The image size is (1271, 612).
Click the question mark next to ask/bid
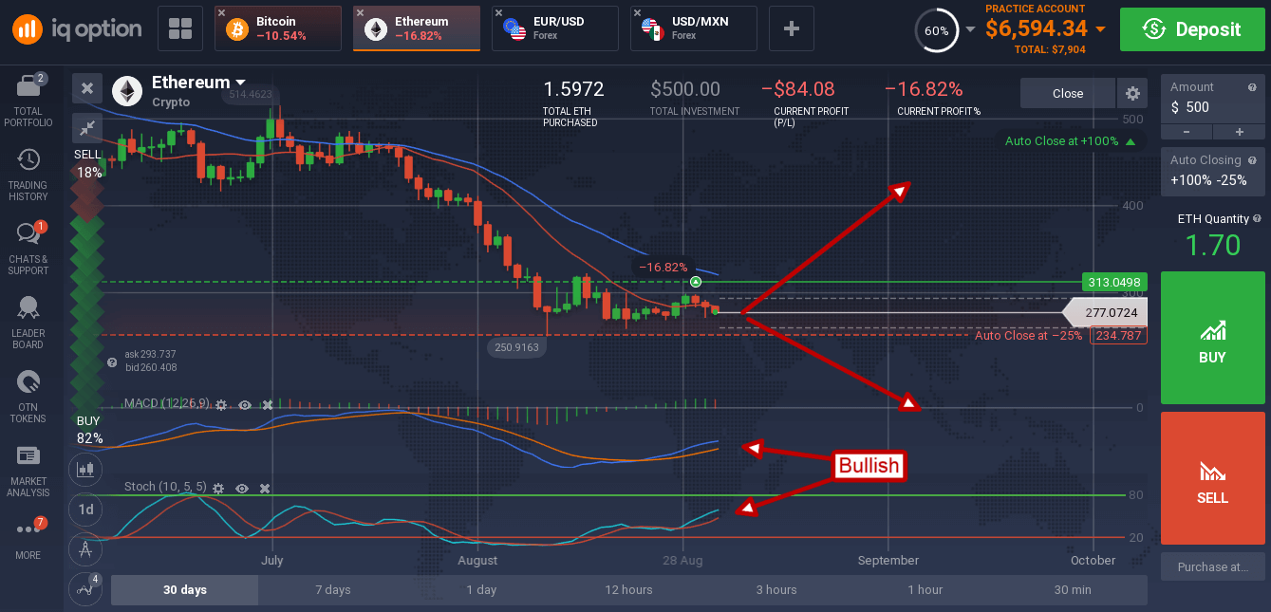pos(112,362)
